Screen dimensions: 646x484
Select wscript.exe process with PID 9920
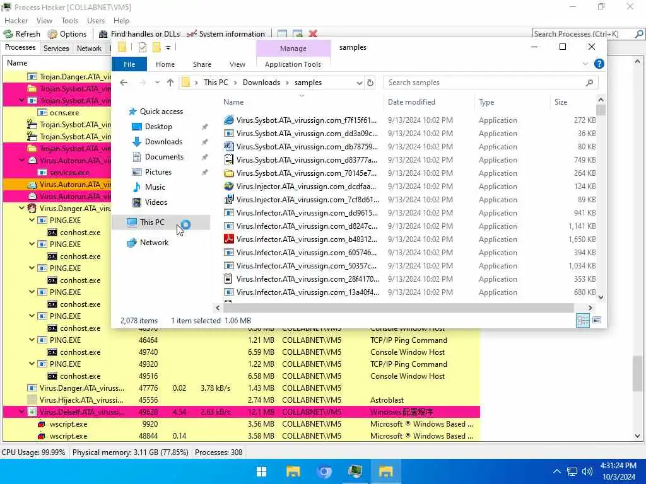click(241, 424)
